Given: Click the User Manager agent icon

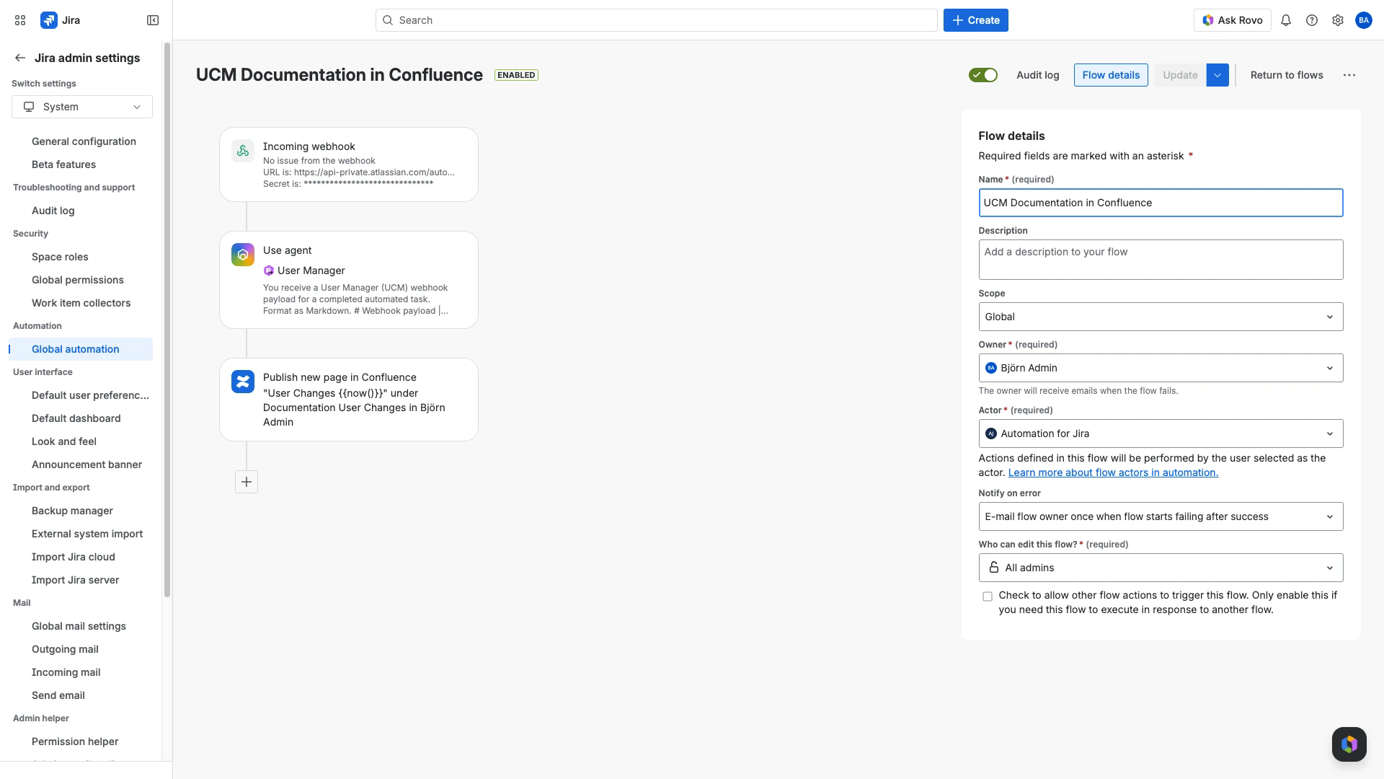Looking at the screenshot, I should click(x=269, y=270).
